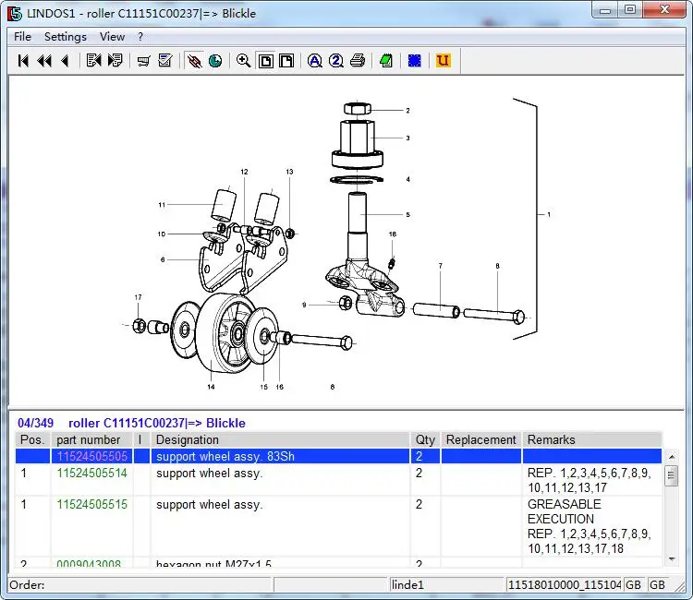Screen dimensions: 693x600
Task: Click the list-with-left-arrow toolbar icon
Action: [x=93, y=61]
